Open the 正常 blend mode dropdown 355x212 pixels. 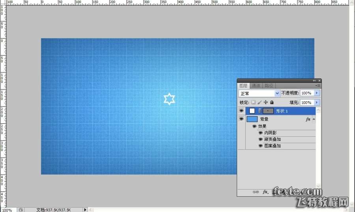click(x=259, y=93)
